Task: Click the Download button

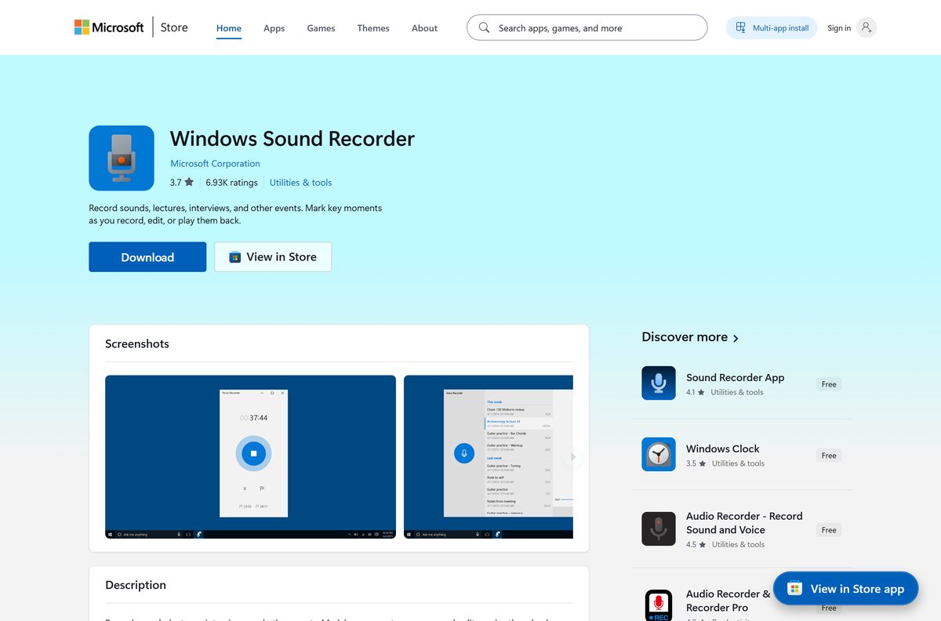Action: click(x=147, y=257)
